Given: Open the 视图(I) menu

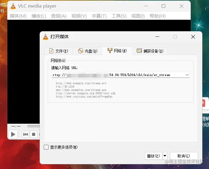Looking at the screenshot, I should click(138, 16).
